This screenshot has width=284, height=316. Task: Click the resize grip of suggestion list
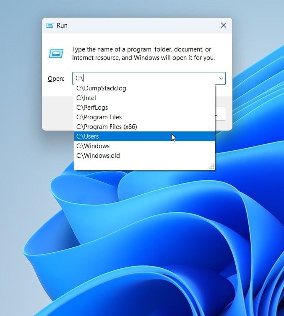click(x=211, y=167)
